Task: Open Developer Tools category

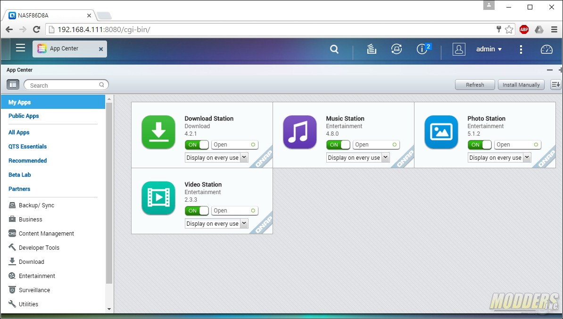Action: [x=34, y=247]
